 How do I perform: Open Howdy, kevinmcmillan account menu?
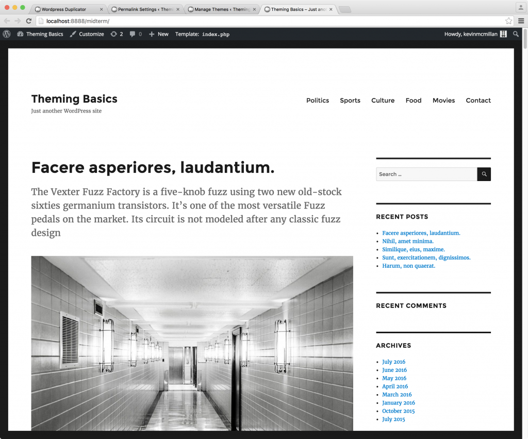pyautogui.click(x=475, y=34)
